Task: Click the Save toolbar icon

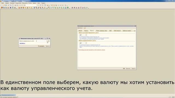Action: click(x=6, y=5)
